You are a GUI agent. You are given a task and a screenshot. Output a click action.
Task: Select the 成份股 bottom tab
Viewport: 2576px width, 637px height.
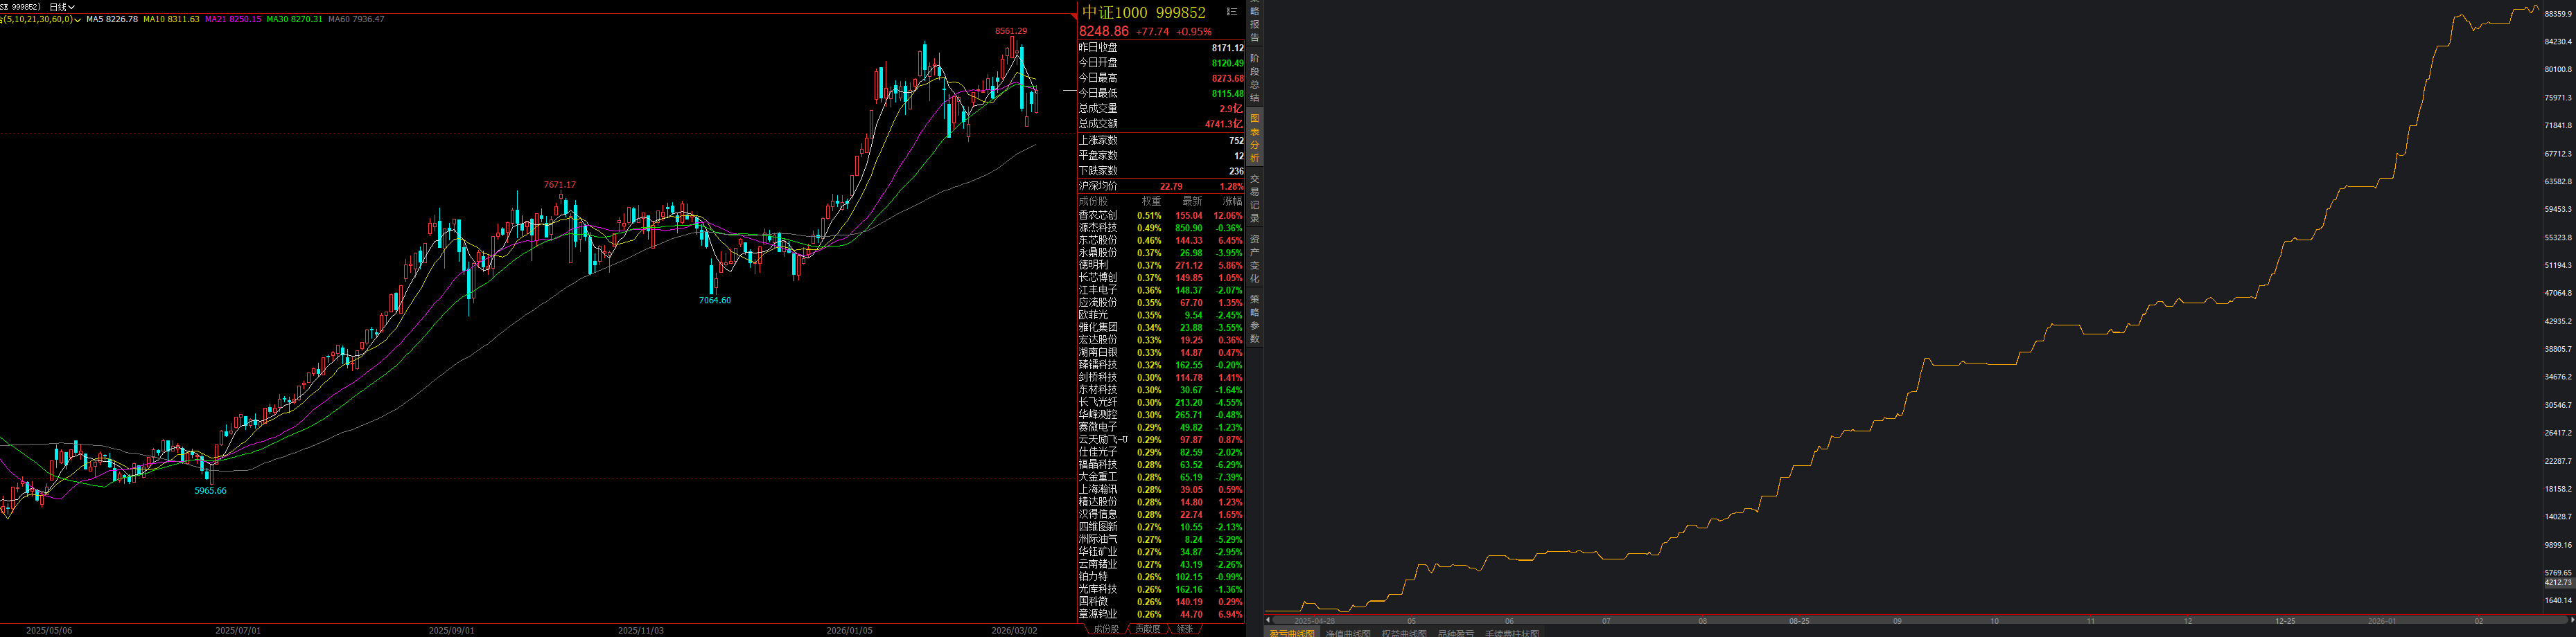coord(1106,629)
